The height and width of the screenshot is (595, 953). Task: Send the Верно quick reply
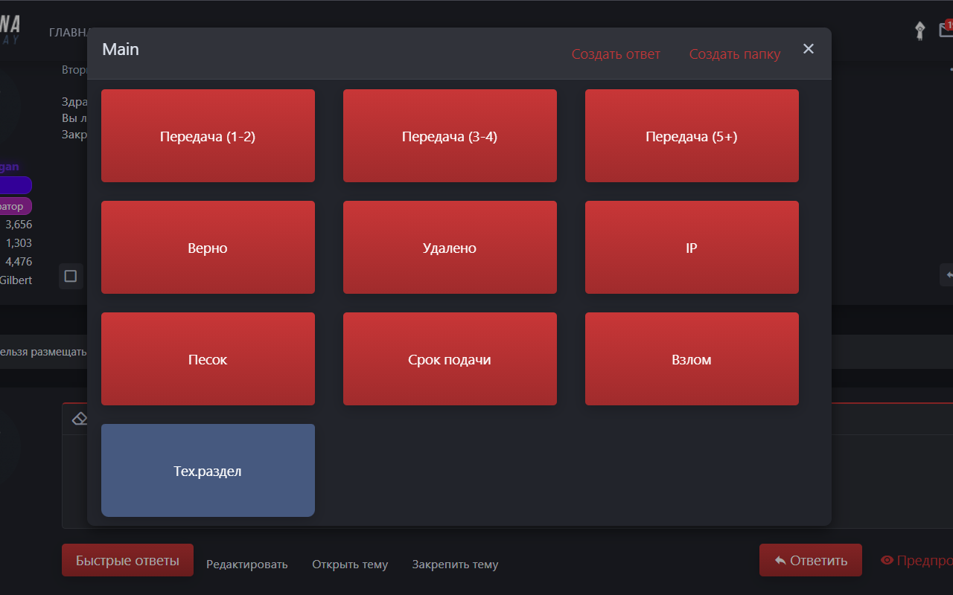[208, 247]
